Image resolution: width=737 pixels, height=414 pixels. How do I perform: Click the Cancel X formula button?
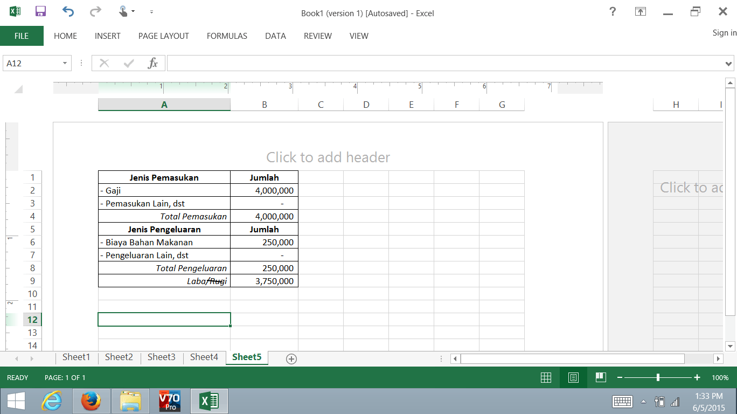105,64
